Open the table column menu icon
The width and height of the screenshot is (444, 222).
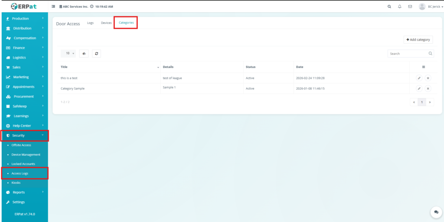[423, 67]
